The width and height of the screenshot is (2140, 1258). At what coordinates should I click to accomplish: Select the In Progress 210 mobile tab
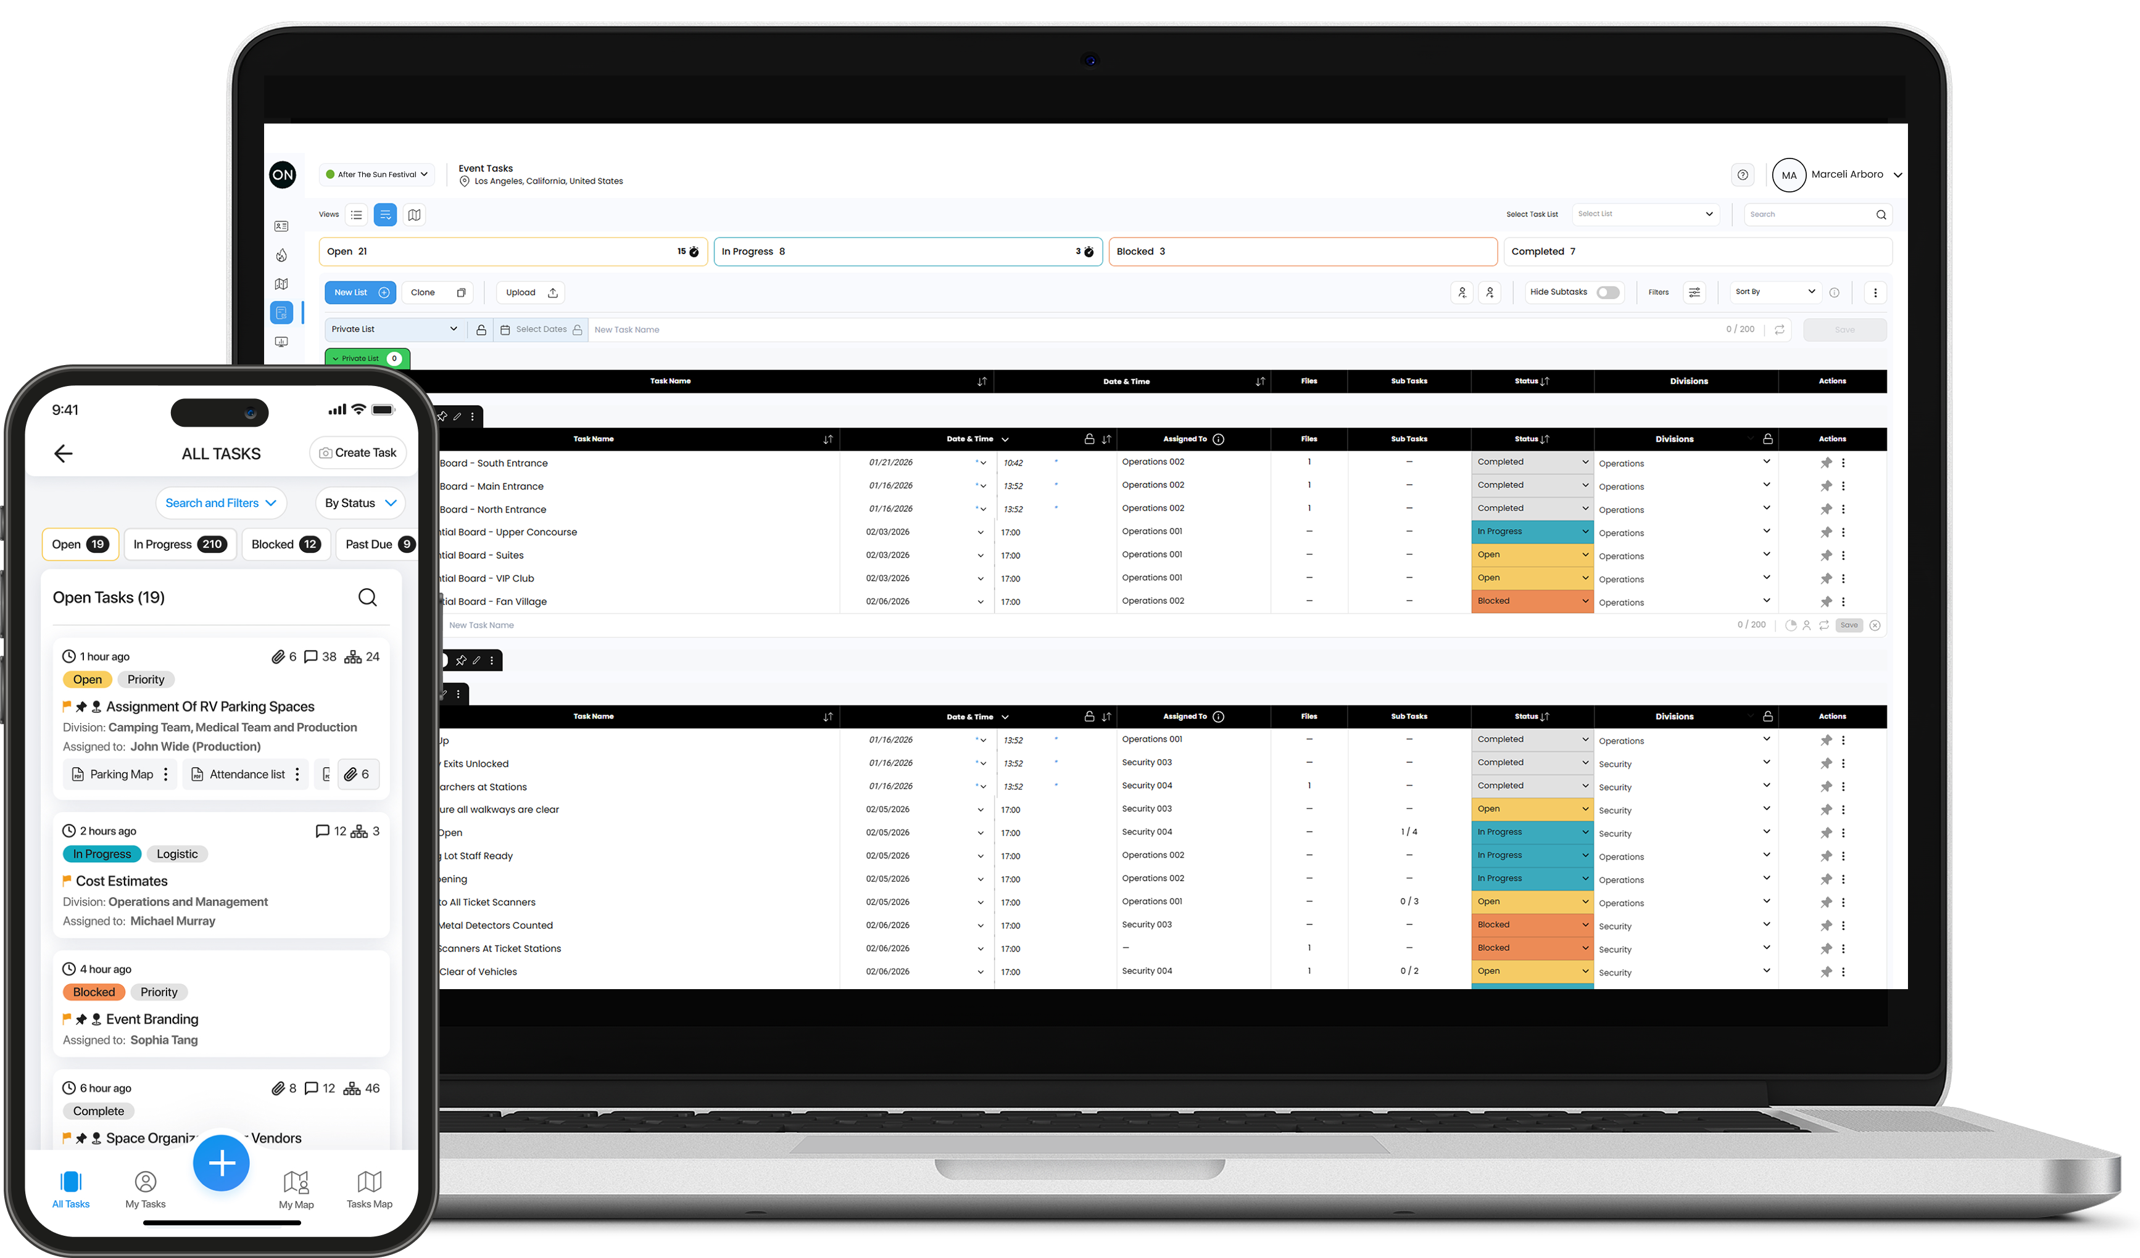[180, 544]
